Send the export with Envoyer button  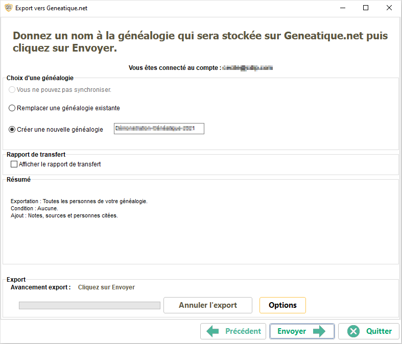pyautogui.click(x=302, y=331)
